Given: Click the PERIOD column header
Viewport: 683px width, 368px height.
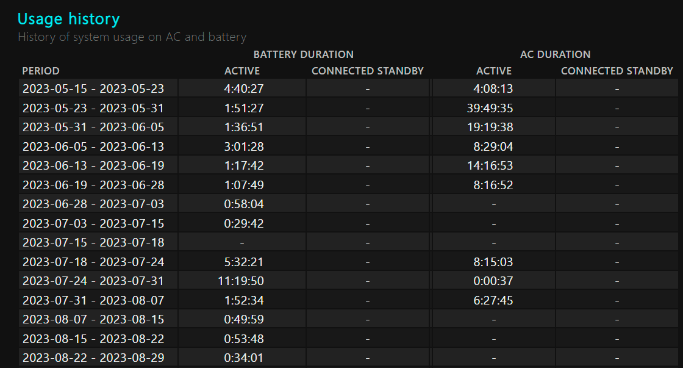Looking at the screenshot, I should pyautogui.click(x=41, y=71).
